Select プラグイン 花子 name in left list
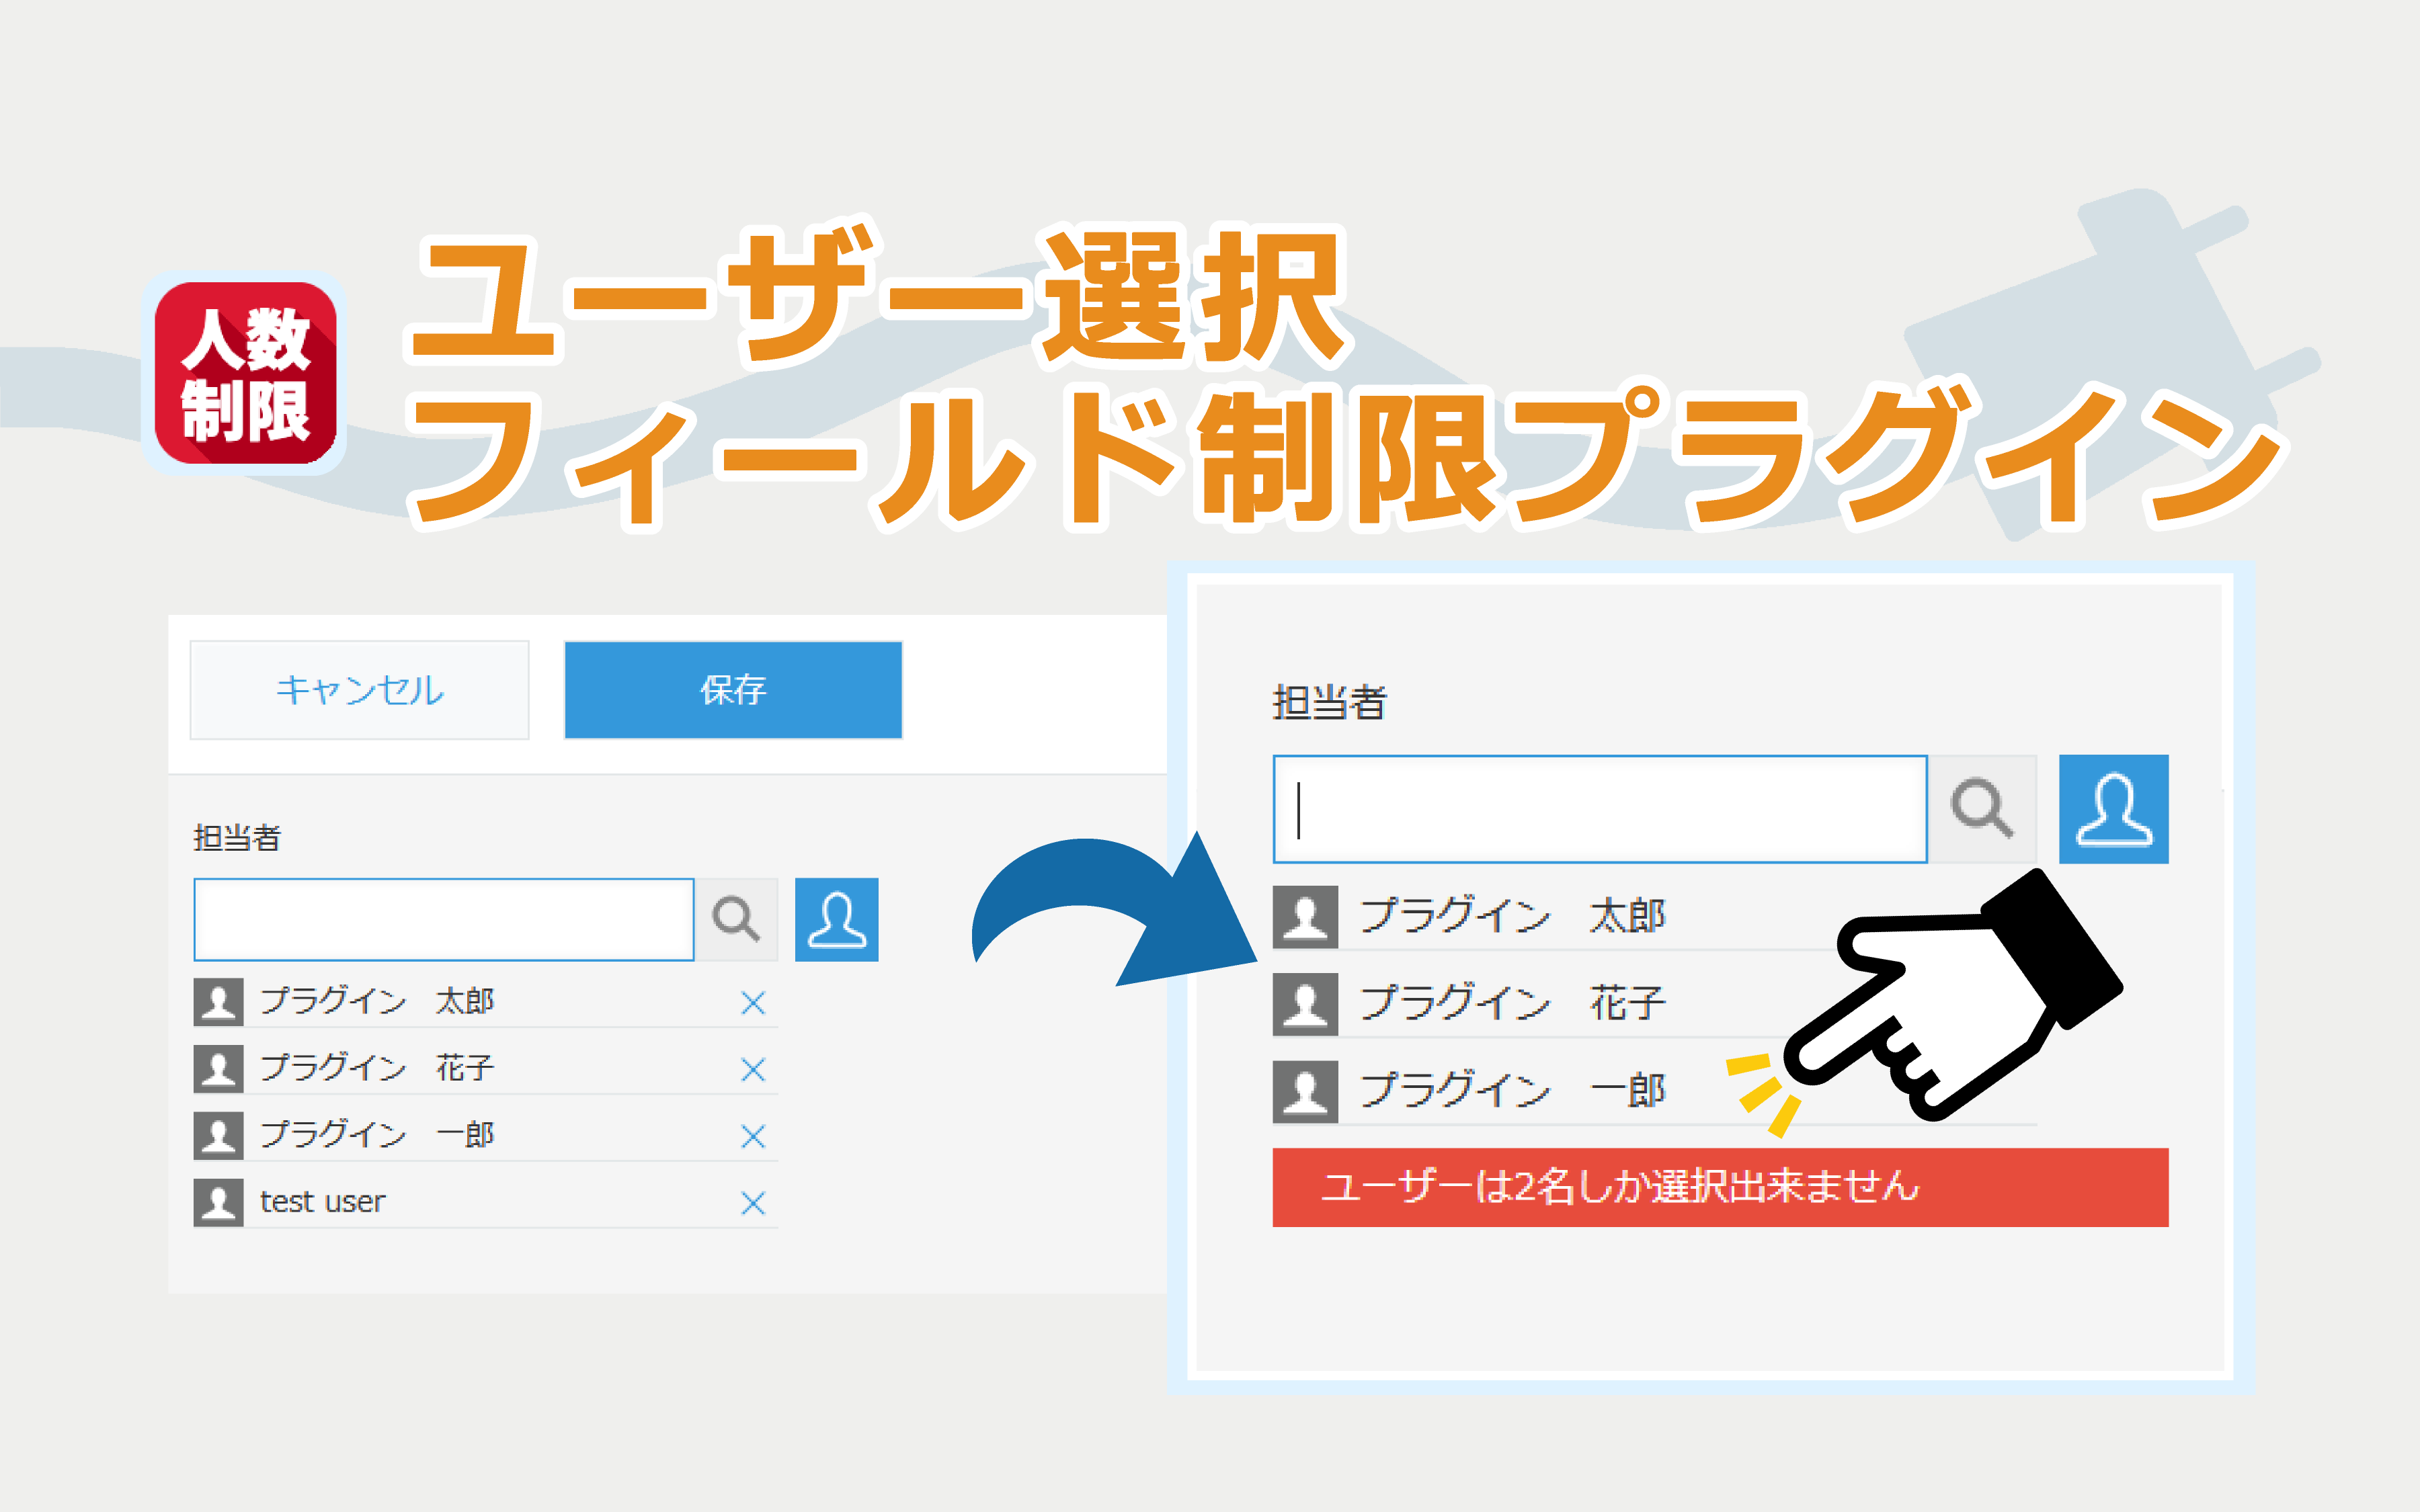2420x1512 pixels. [377, 1068]
